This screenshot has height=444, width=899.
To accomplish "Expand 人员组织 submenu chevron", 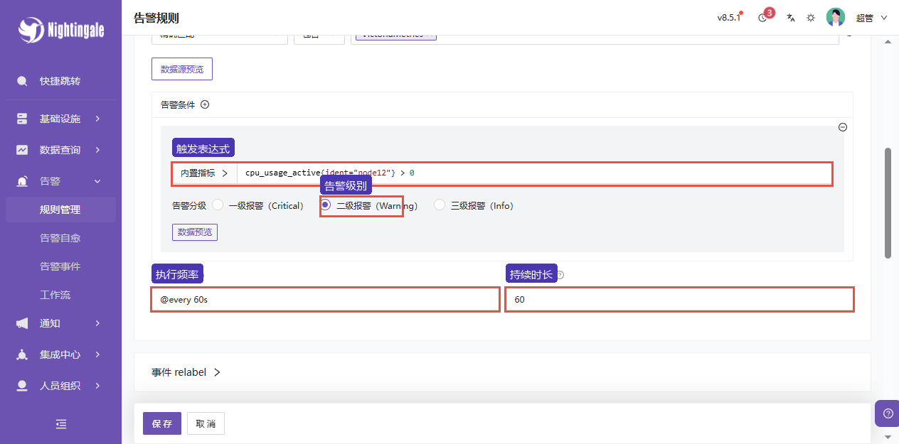I will tap(97, 386).
